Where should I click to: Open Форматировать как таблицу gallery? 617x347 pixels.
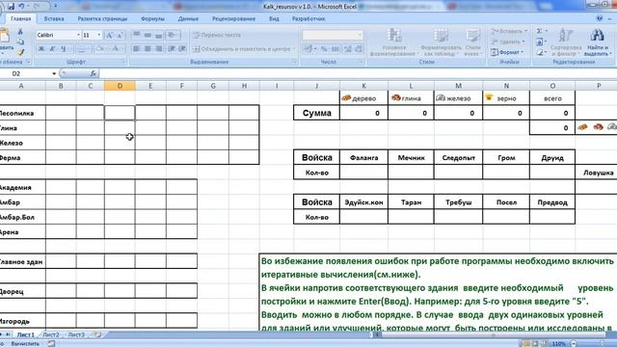[441, 42]
